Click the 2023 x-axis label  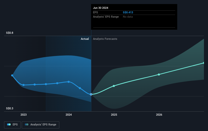[24, 115]
